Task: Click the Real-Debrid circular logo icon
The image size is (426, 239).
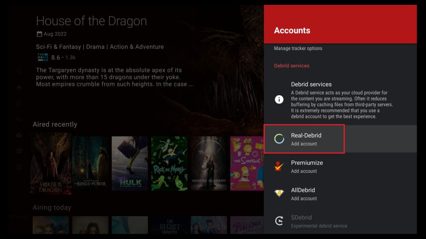Action: tap(279, 139)
